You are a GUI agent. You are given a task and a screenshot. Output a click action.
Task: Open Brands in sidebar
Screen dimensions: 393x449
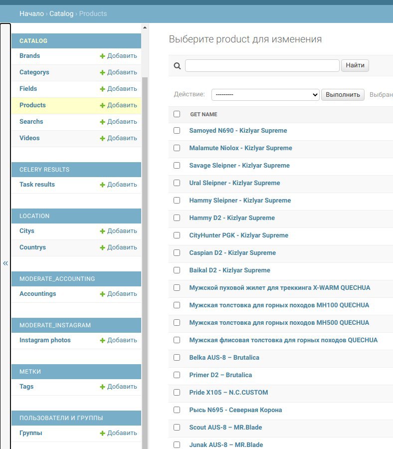[x=29, y=55]
